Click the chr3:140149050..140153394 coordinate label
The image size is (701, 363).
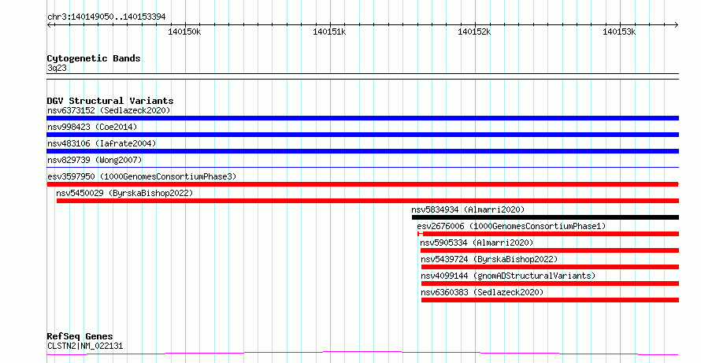(106, 17)
